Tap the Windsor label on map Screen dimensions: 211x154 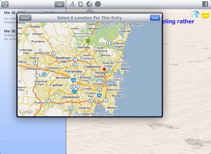[35, 27]
